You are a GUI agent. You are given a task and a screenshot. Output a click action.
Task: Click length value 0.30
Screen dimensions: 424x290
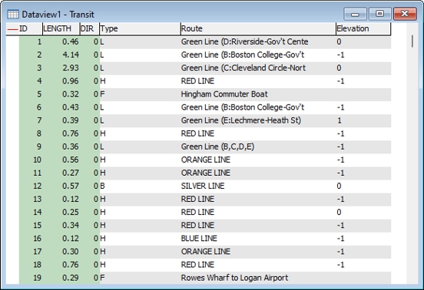coord(71,252)
